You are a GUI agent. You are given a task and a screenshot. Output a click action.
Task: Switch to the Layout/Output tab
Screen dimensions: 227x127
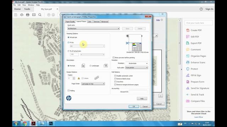(81, 21)
